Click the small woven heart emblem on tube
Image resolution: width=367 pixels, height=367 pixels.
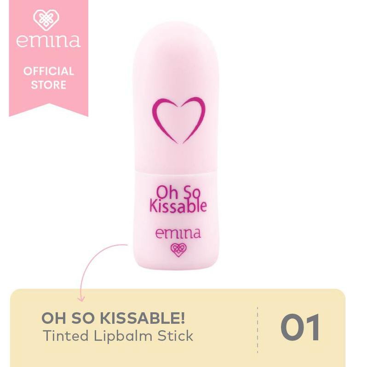tap(178, 250)
